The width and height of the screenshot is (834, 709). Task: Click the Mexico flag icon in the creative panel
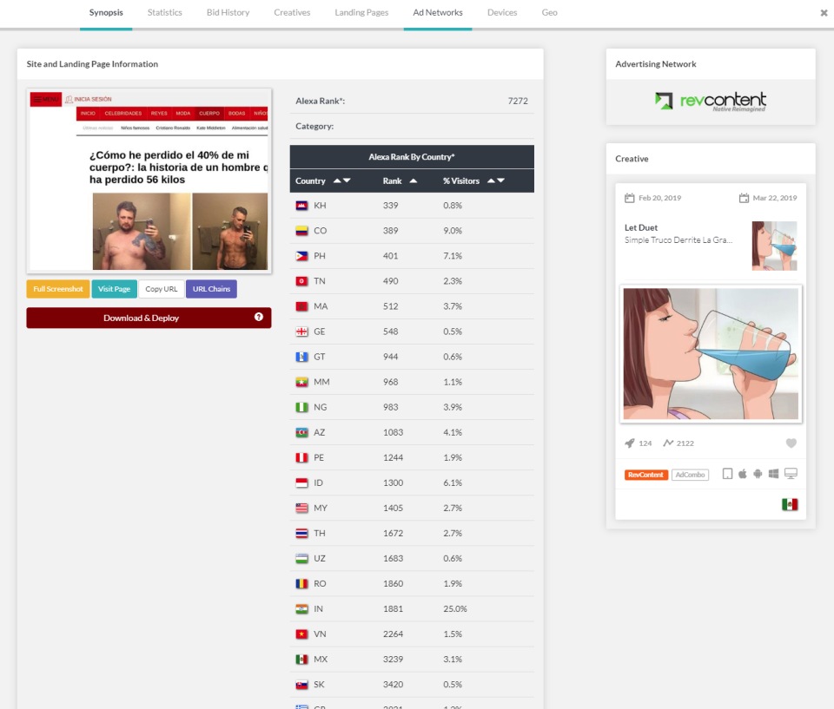789,502
